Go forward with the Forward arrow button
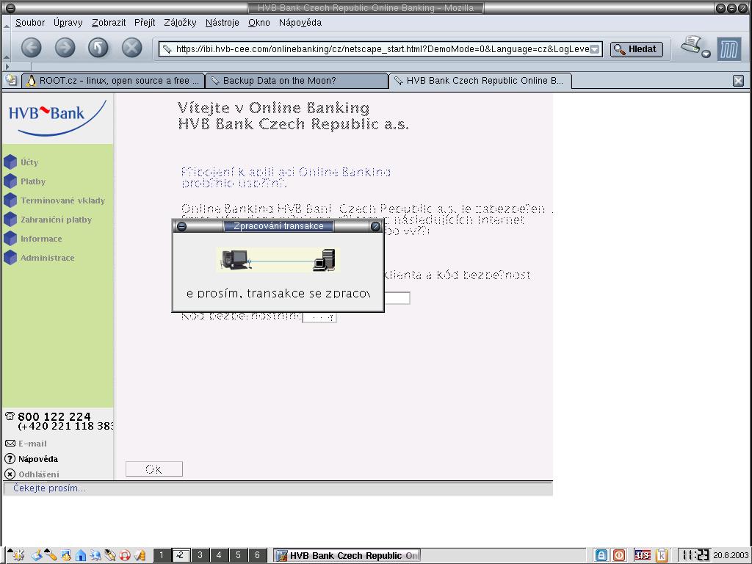 [65, 48]
